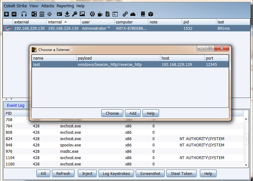253x181 pixels.
Task: Click the Steal Token button
Action: click(182, 173)
